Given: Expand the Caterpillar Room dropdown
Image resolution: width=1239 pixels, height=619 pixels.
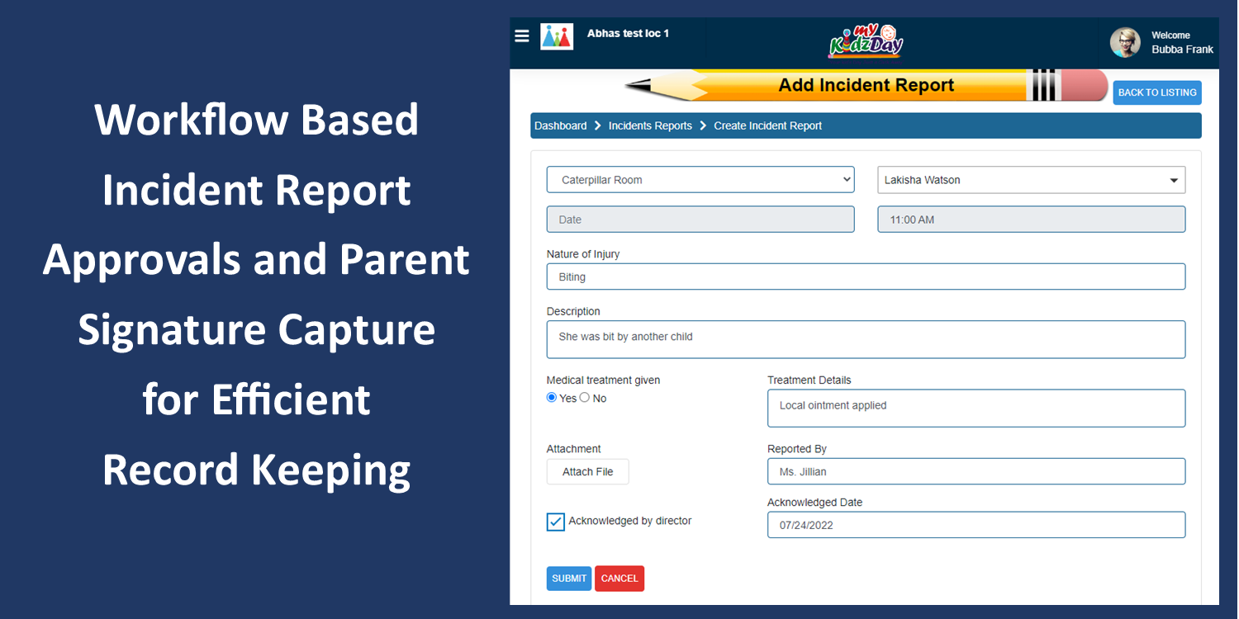Looking at the screenshot, I should pyautogui.click(x=700, y=180).
